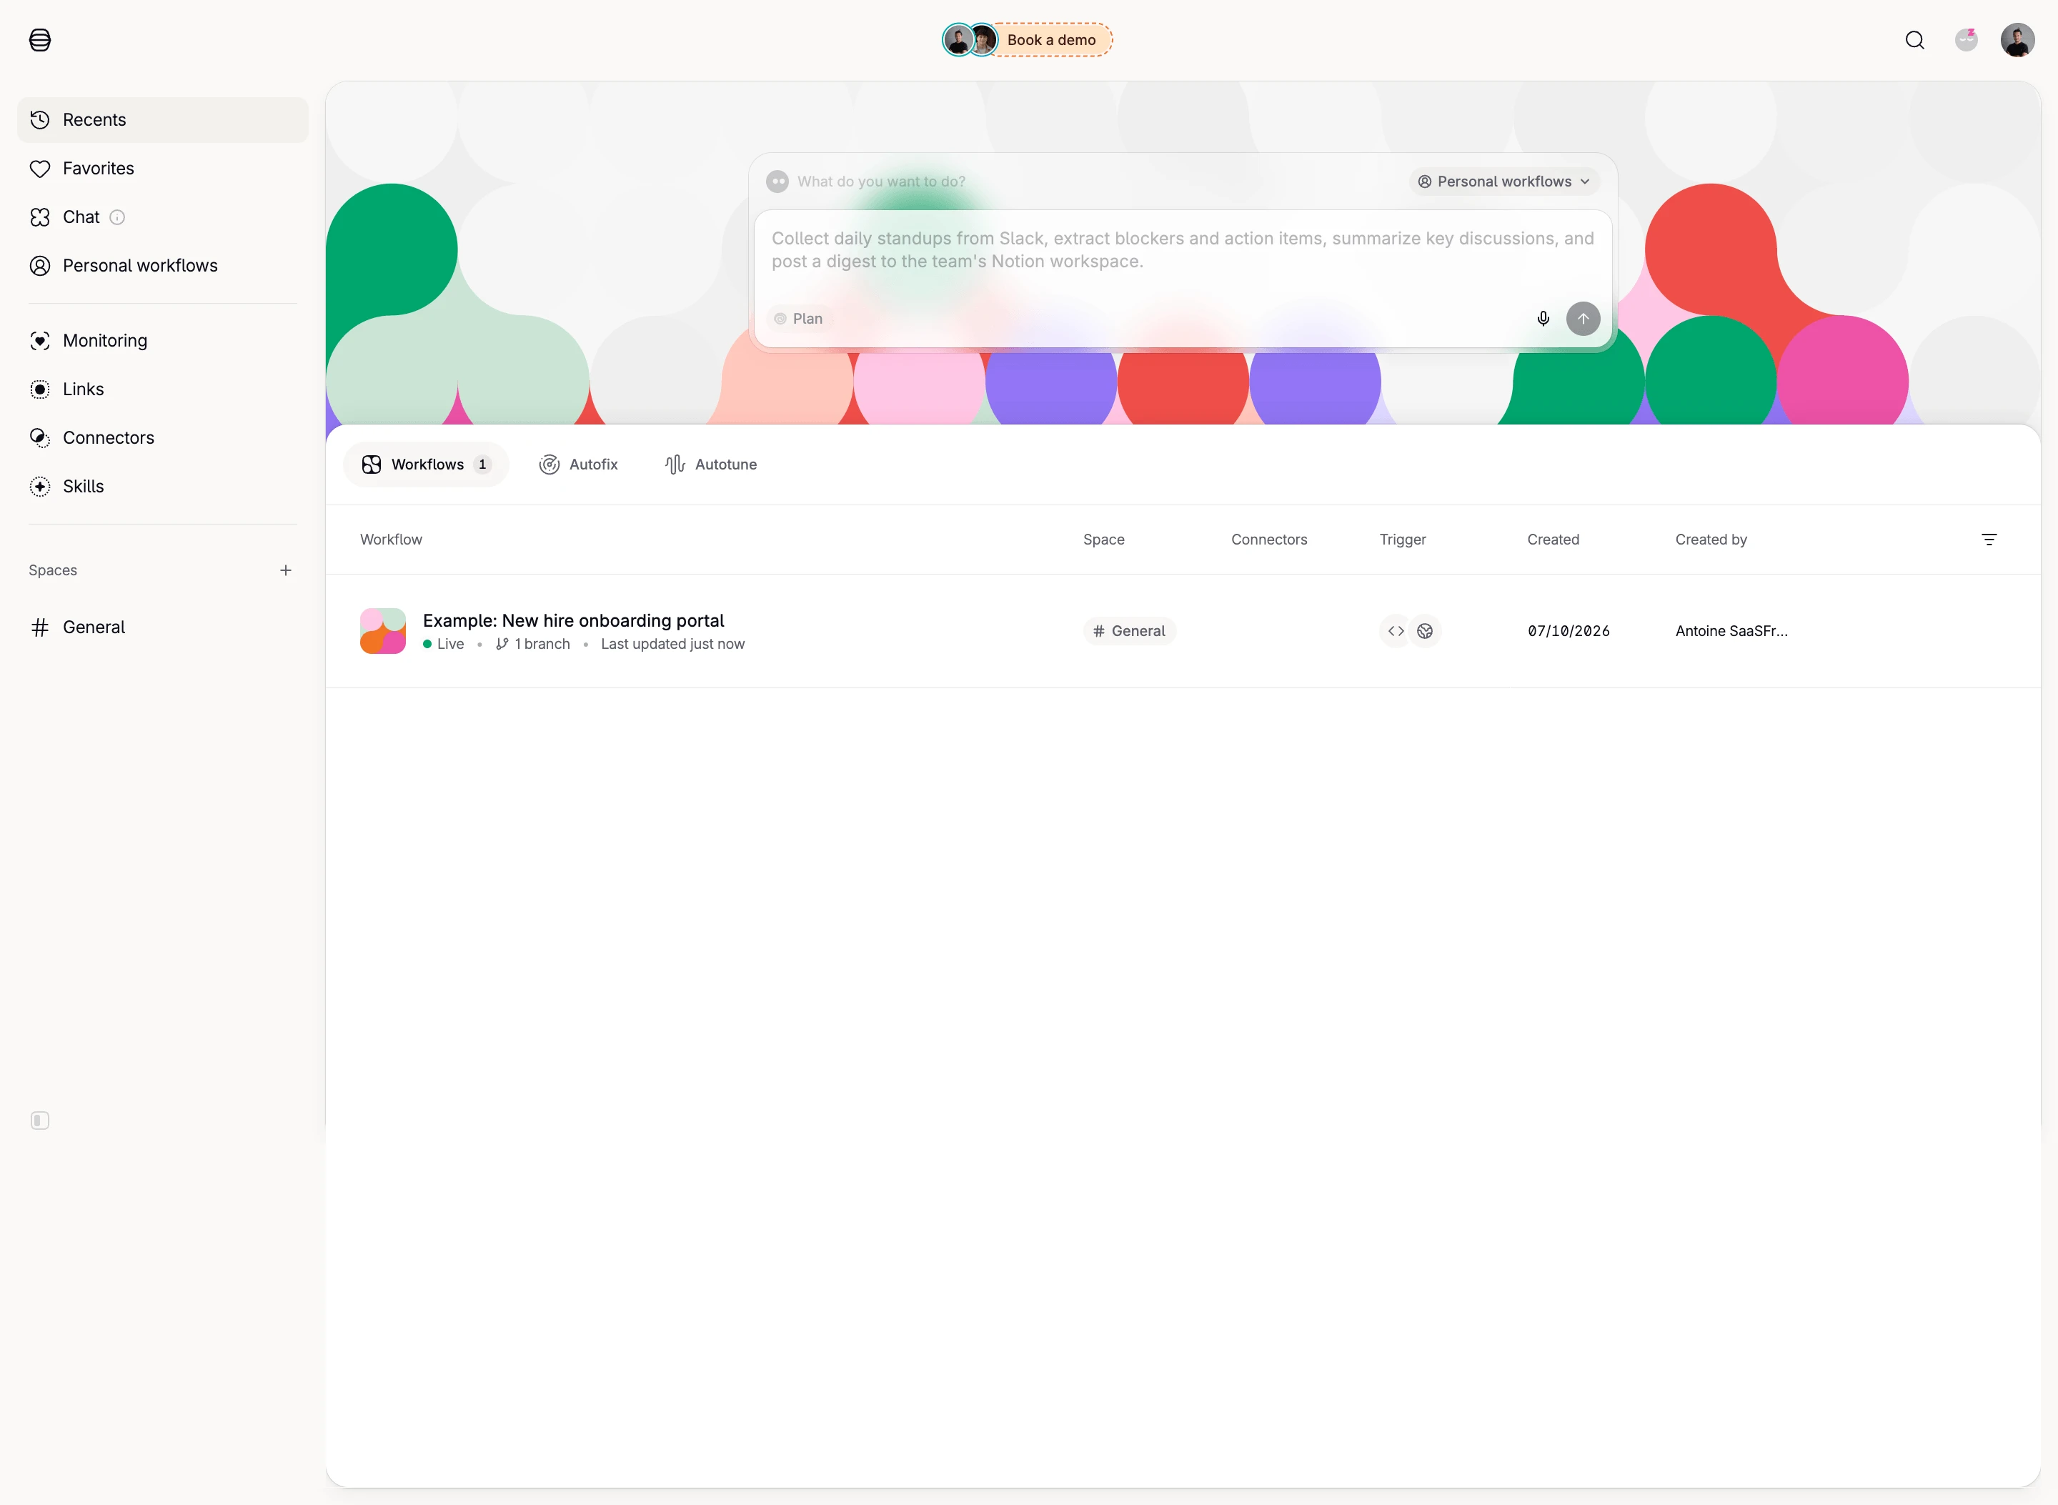Click the Space column header
This screenshot has height=1505, width=2058.
[1103, 540]
